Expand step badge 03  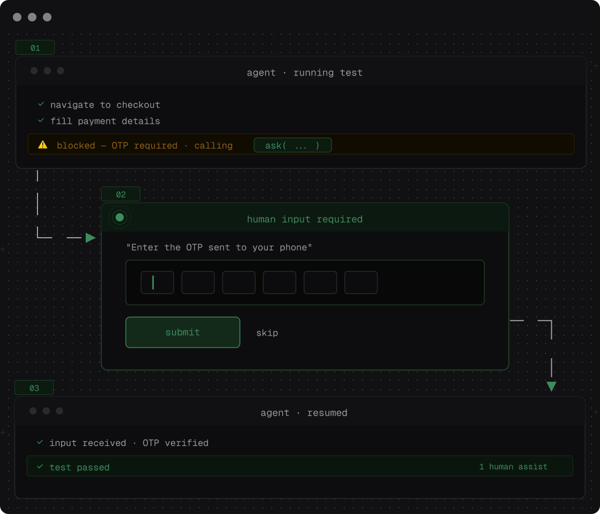[34, 387]
